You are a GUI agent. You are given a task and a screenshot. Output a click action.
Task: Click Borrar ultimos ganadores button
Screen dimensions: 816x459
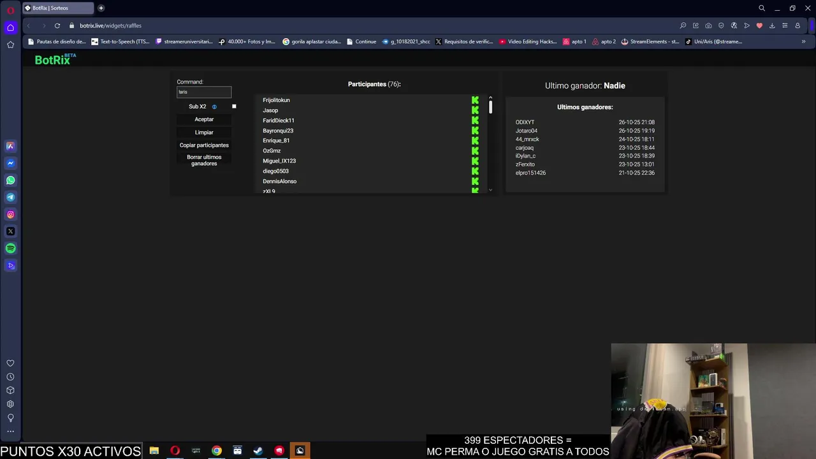tap(204, 160)
